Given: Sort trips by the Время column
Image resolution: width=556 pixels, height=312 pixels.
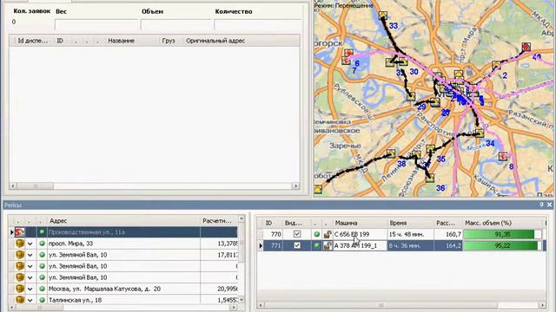Looking at the screenshot, I should click(x=410, y=223).
